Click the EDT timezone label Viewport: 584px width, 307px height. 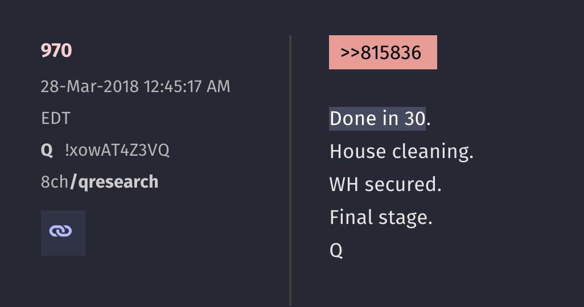[55, 119]
